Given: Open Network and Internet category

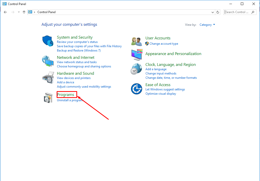Looking at the screenshot, I should (x=76, y=57).
